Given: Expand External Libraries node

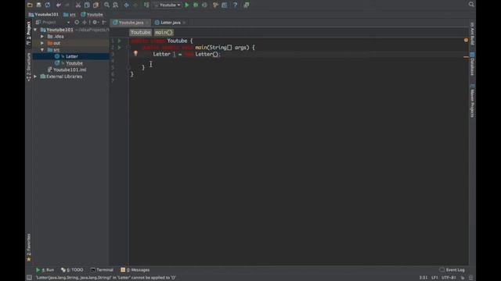Looking at the screenshot, I should coord(35,76).
